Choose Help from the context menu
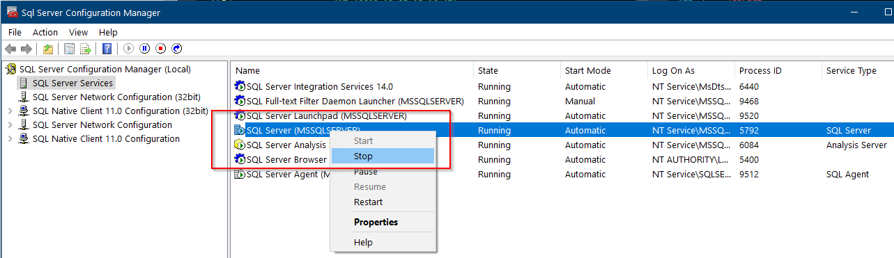 click(x=383, y=242)
